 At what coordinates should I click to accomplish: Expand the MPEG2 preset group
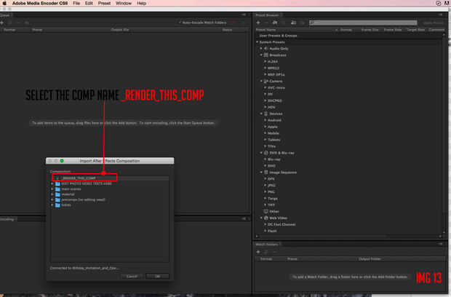pyautogui.click(x=265, y=68)
